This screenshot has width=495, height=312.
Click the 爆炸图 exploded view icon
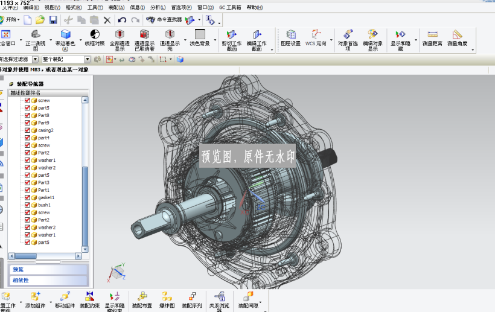tap(167, 300)
